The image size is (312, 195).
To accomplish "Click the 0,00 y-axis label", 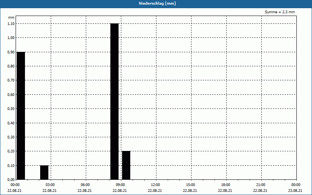I will (11, 180).
